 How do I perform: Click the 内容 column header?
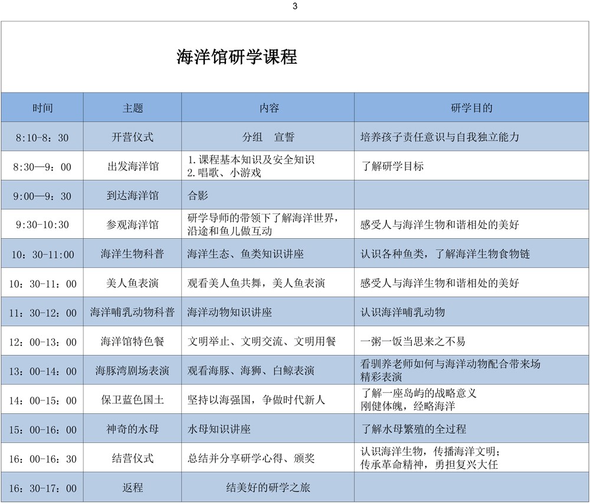(x=268, y=108)
